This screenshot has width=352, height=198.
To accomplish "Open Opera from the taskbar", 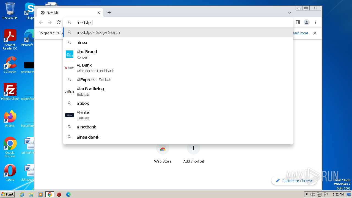I will (59, 194).
